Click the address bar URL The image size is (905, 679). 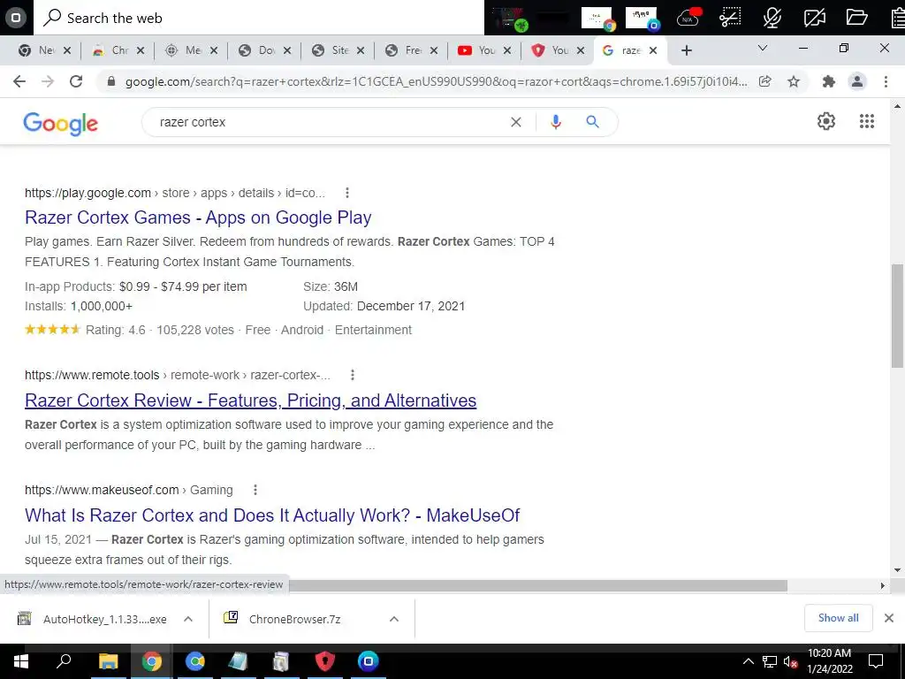click(x=436, y=81)
